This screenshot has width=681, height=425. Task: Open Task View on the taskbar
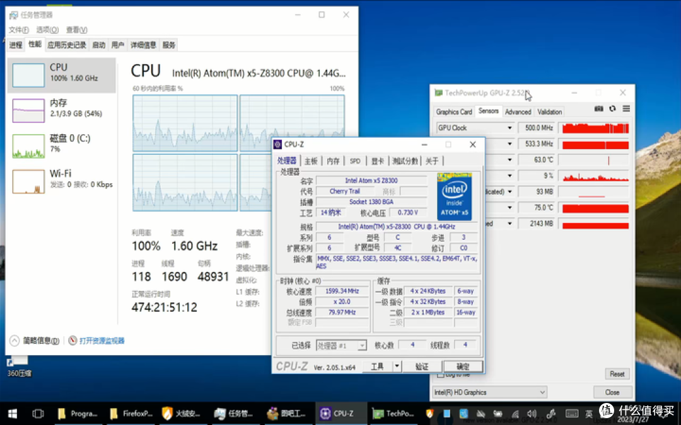[38, 414]
